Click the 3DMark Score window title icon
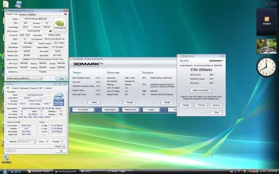Viewport: 279px width, 174px height. pos(179,56)
